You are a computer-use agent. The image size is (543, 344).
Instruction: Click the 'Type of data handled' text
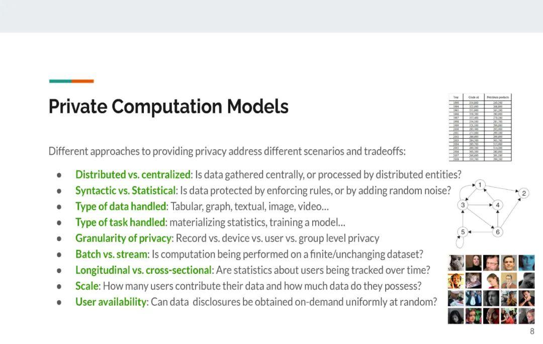point(121,207)
